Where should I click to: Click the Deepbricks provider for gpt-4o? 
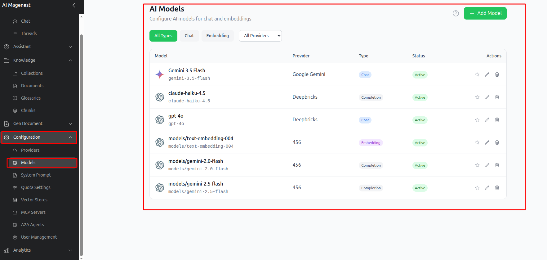click(x=305, y=120)
